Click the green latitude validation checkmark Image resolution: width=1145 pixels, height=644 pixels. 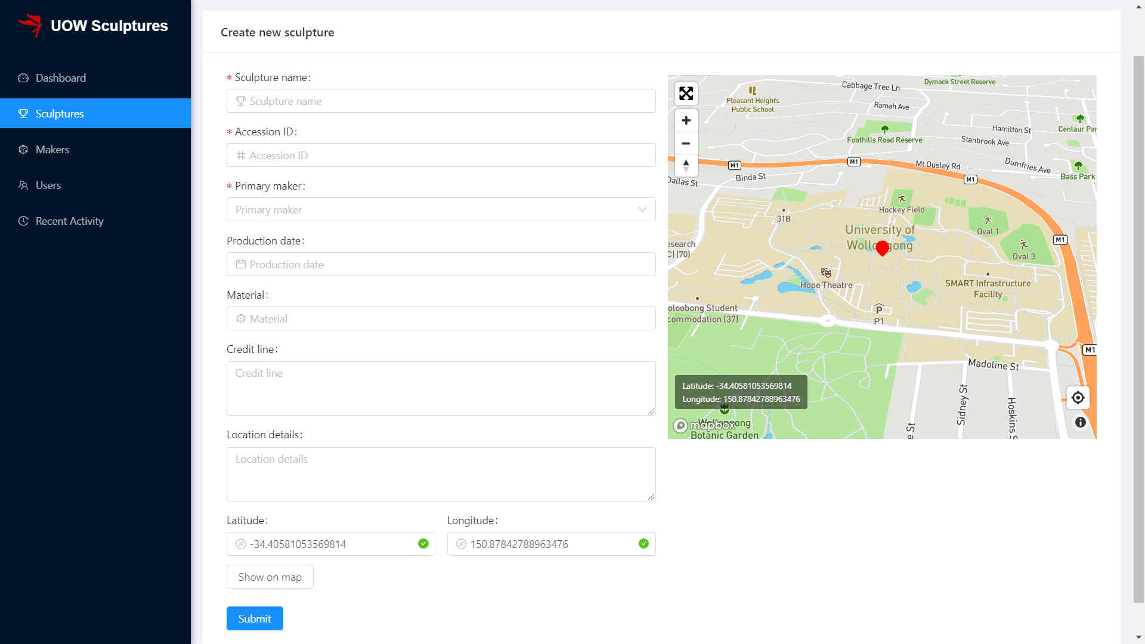423,543
